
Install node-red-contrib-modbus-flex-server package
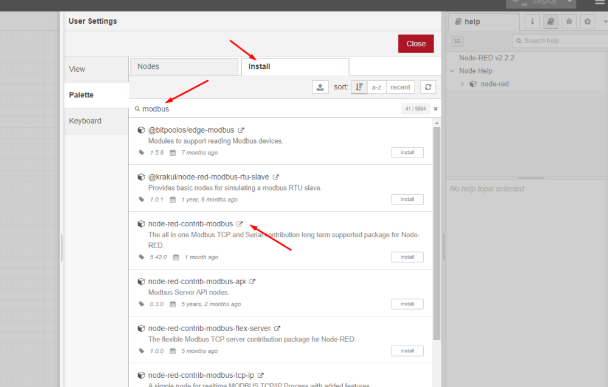pyautogui.click(x=407, y=351)
